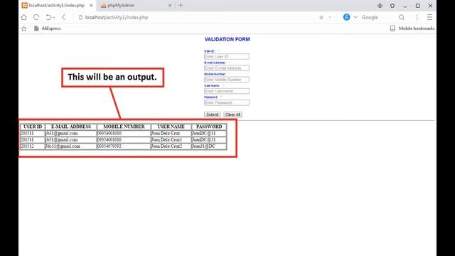The height and width of the screenshot is (256, 455).
Task: Close the phpMyAdmin tab
Action: click(x=170, y=6)
